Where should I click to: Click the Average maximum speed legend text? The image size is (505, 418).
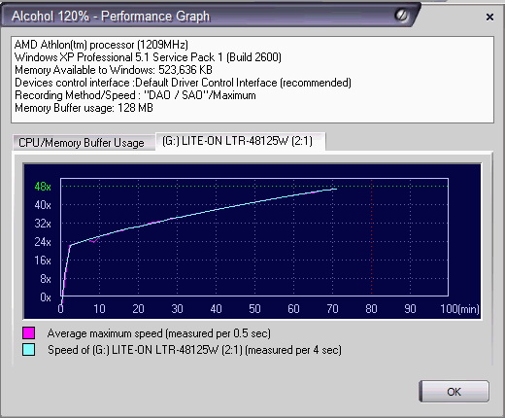pyautogui.click(x=159, y=333)
